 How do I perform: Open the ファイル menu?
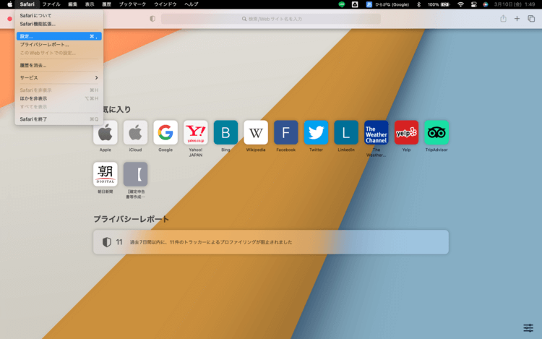click(x=51, y=4)
